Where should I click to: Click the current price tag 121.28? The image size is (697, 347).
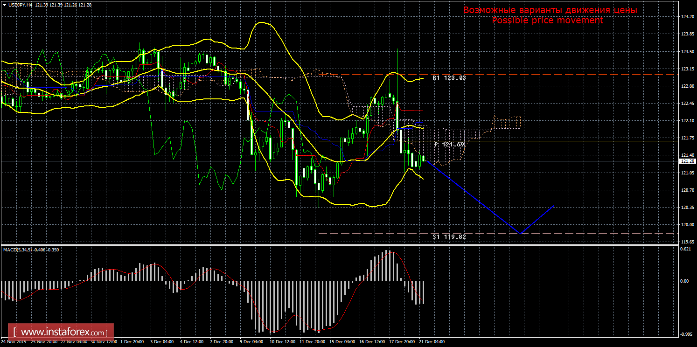click(x=686, y=161)
